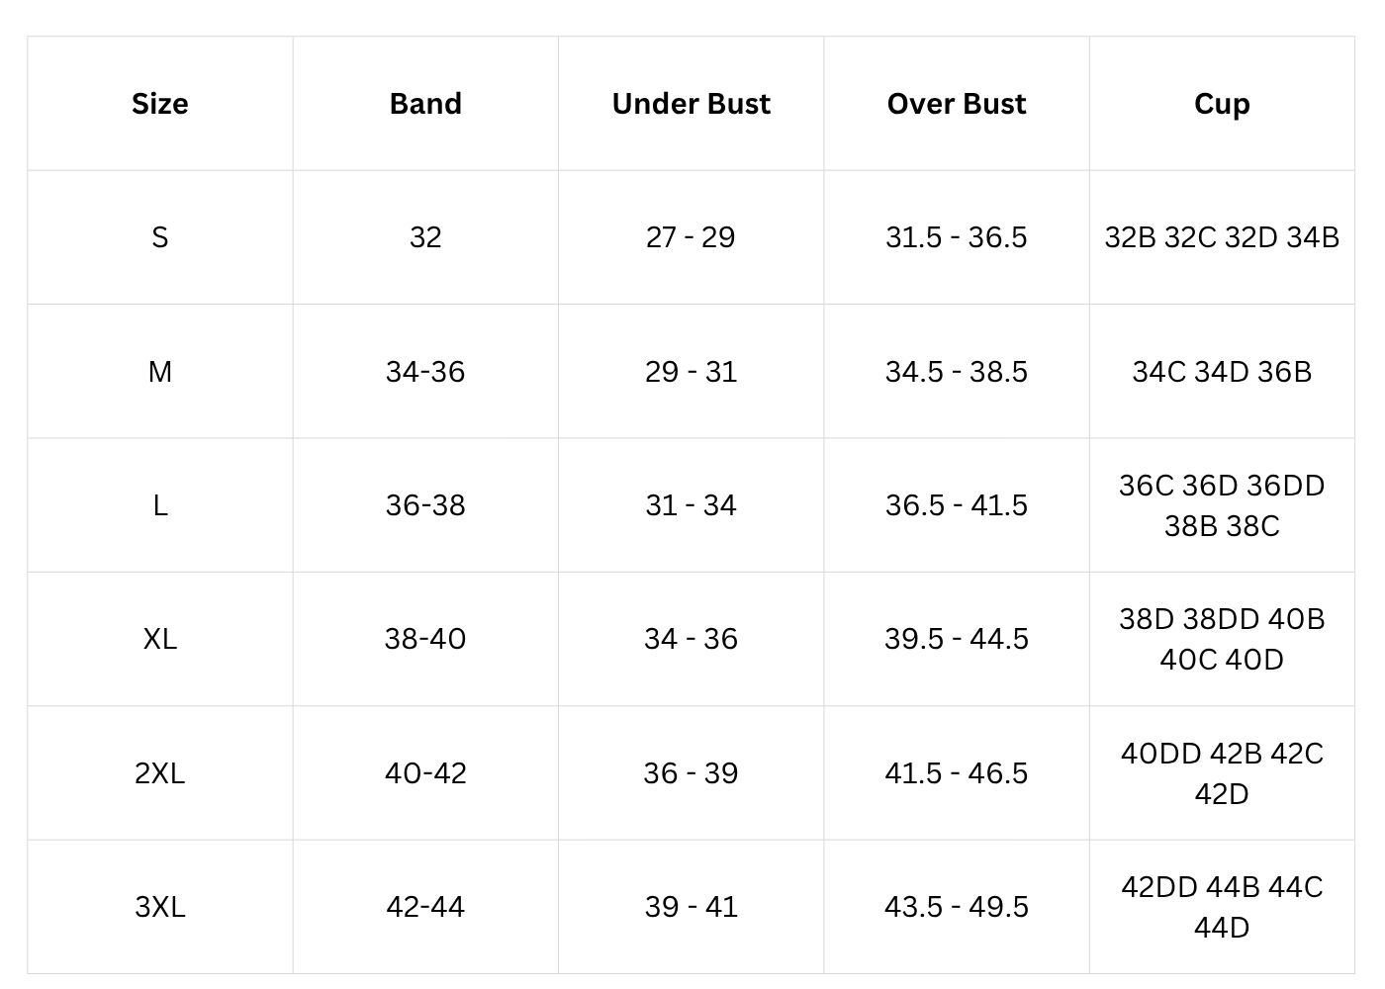
Task: Click the cup cell listing 34C 34D 36B
Action: 1222,372
